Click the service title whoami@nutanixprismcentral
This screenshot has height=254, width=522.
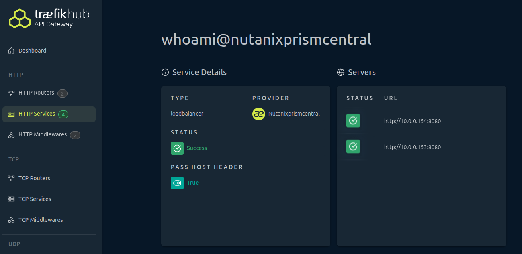click(266, 39)
